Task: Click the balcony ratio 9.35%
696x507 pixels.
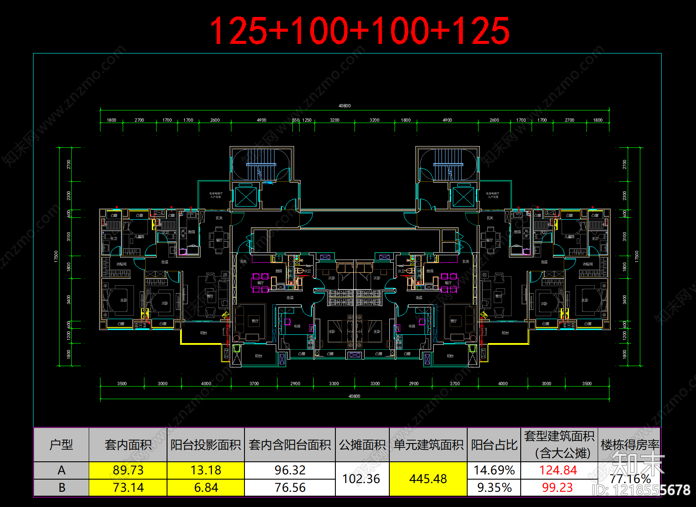Action: pos(494,488)
